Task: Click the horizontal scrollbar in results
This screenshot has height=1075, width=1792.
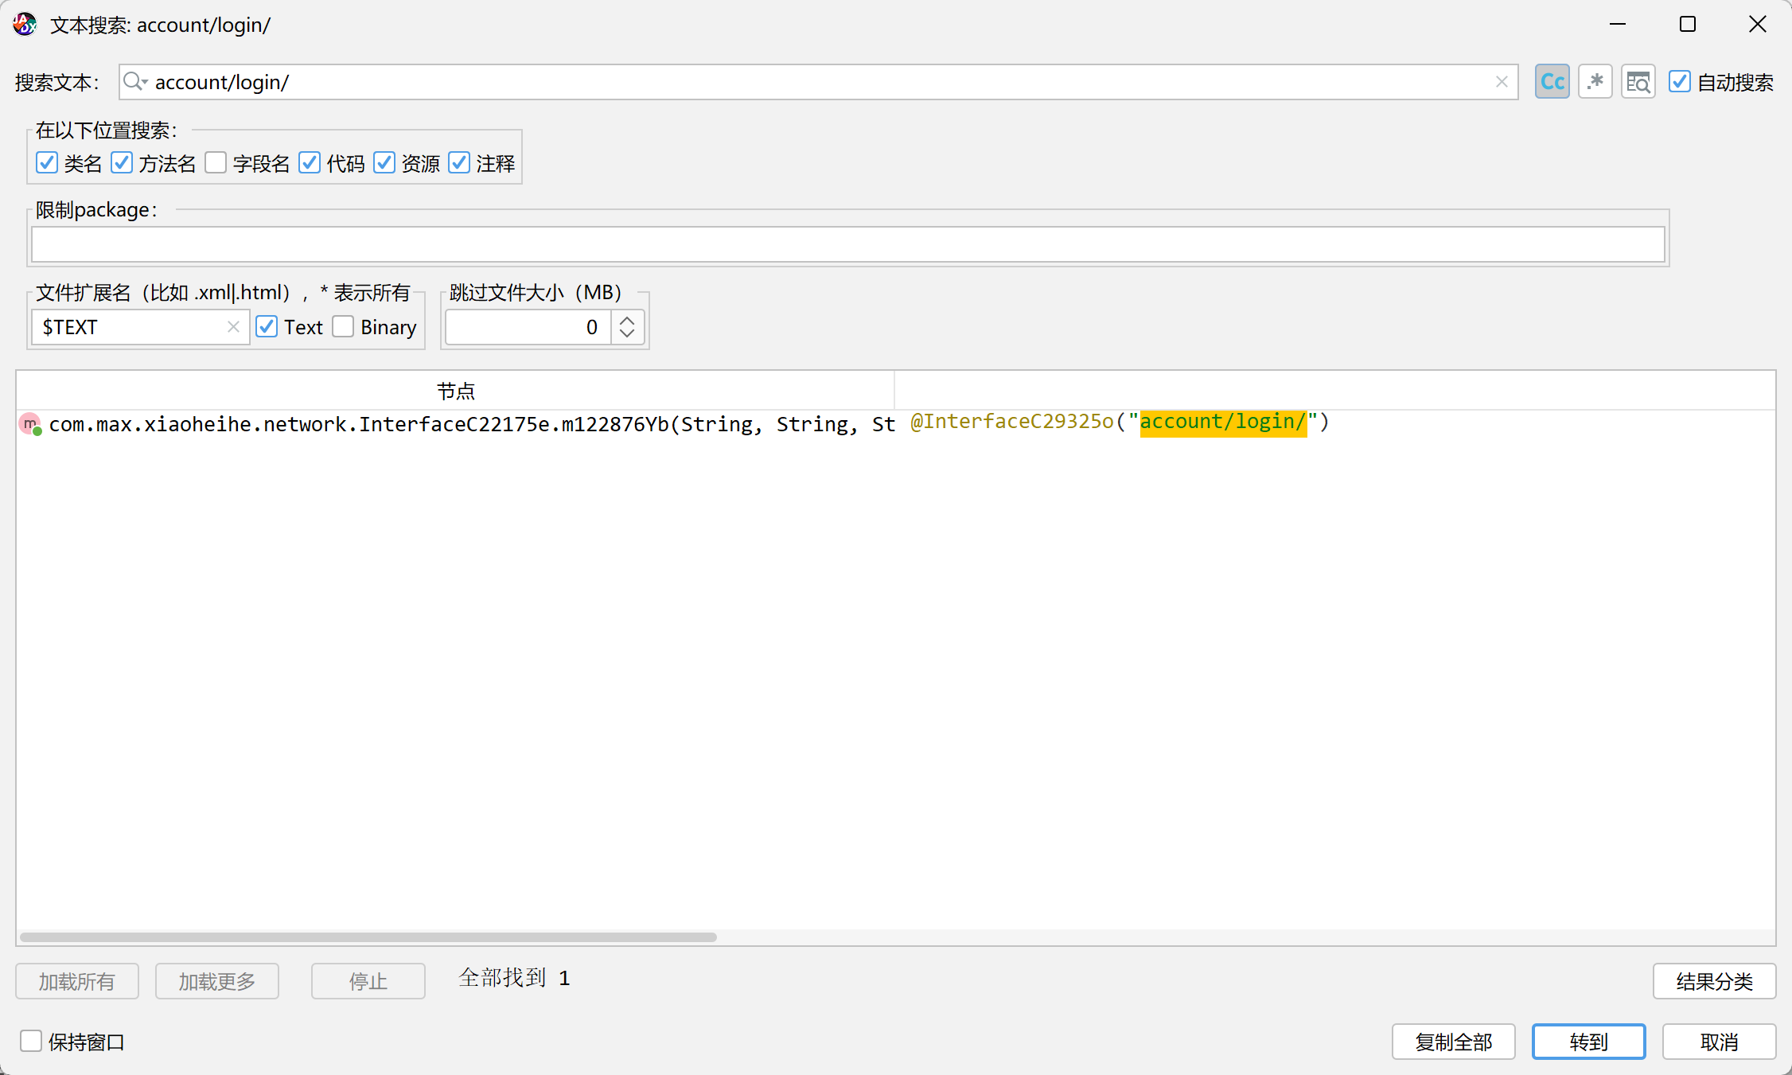Action: (x=368, y=937)
